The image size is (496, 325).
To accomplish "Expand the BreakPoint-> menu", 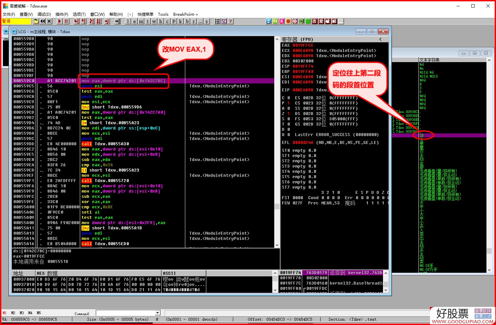I will point(185,14).
